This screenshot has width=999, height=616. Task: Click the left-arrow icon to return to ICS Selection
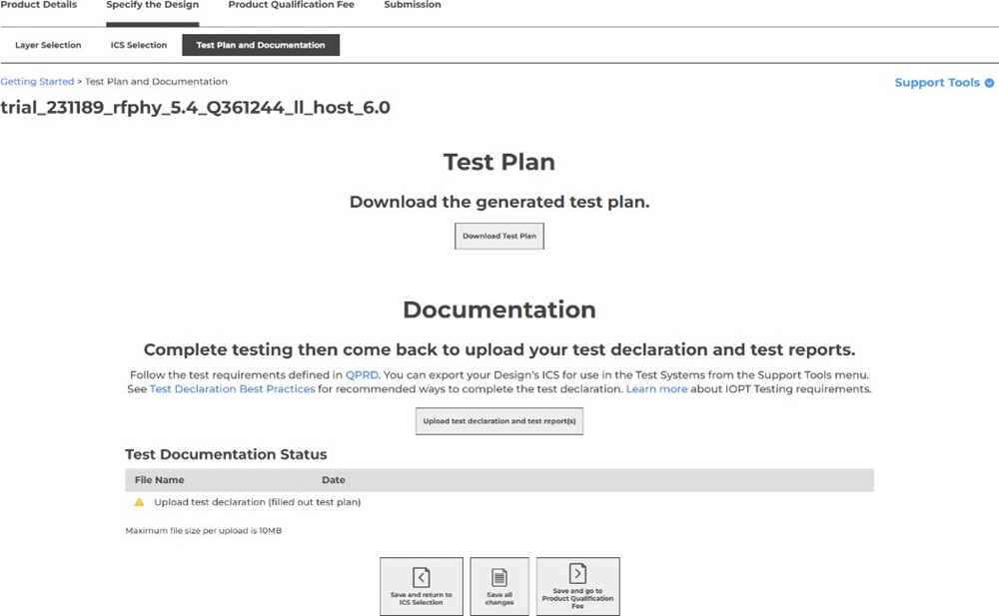click(421, 577)
